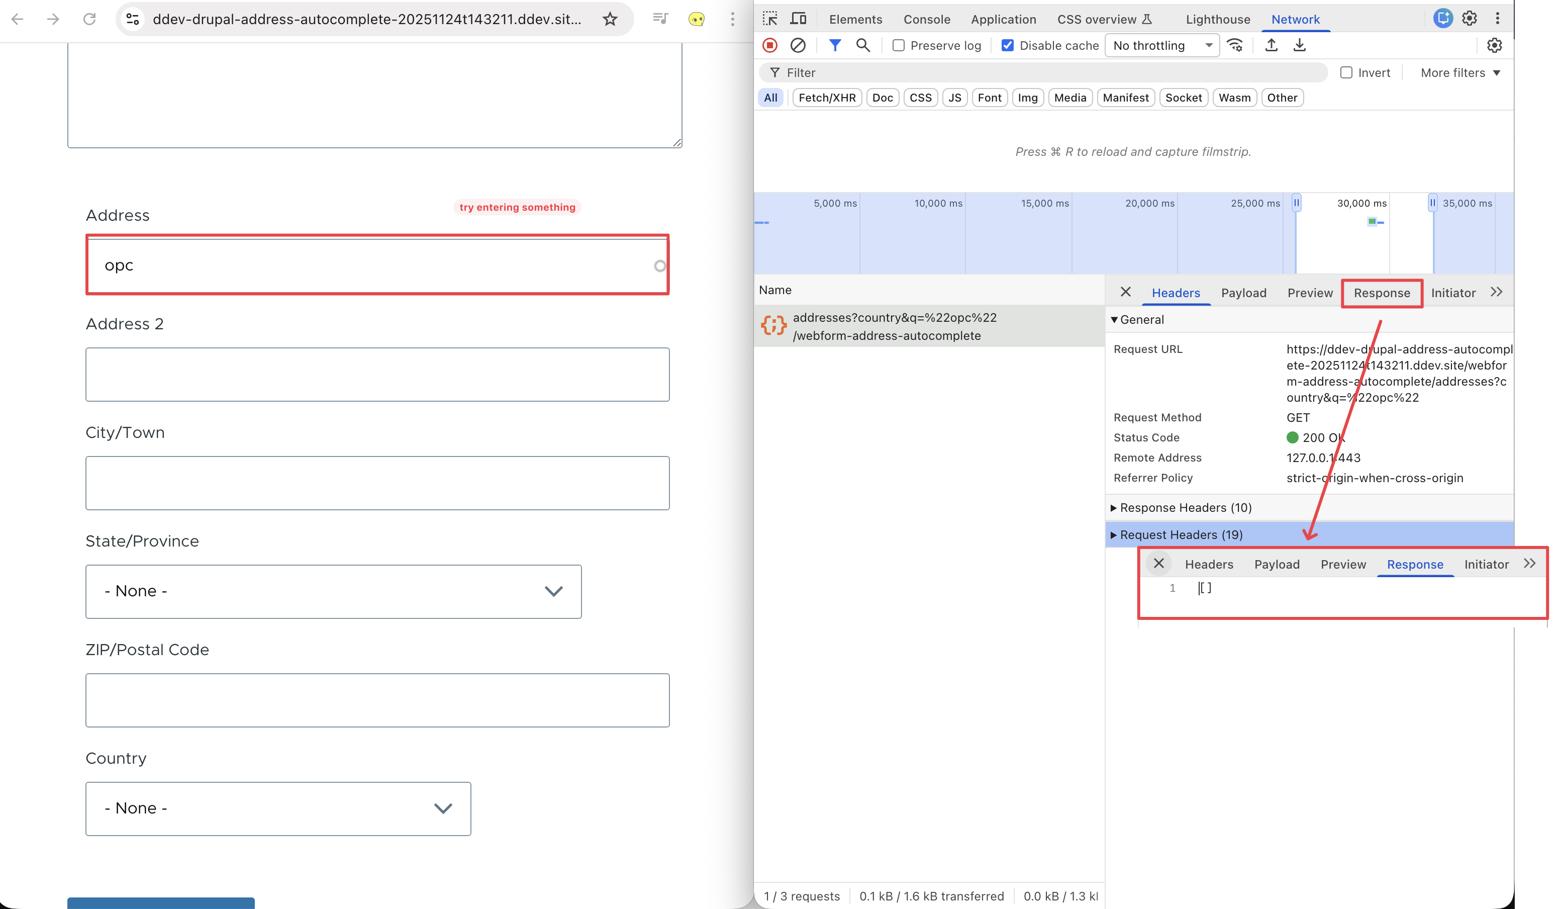Click the export HAR download icon

(x=1299, y=45)
